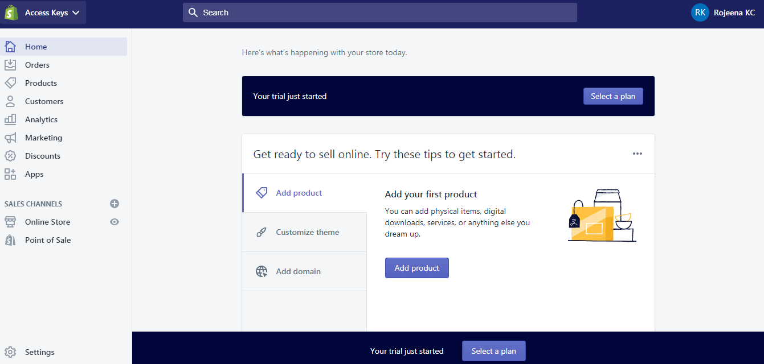The height and width of the screenshot is (364, 764).
Task: Select the Add product tip tab
Action: click(304, 193)
